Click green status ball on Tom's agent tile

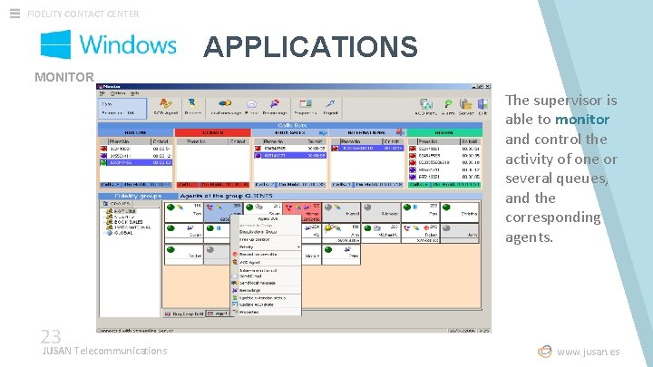[171, 208]
